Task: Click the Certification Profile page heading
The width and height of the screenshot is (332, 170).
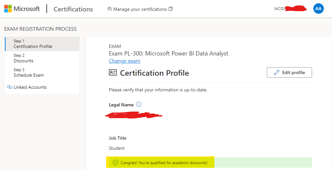Action: [x=154, y=73]
